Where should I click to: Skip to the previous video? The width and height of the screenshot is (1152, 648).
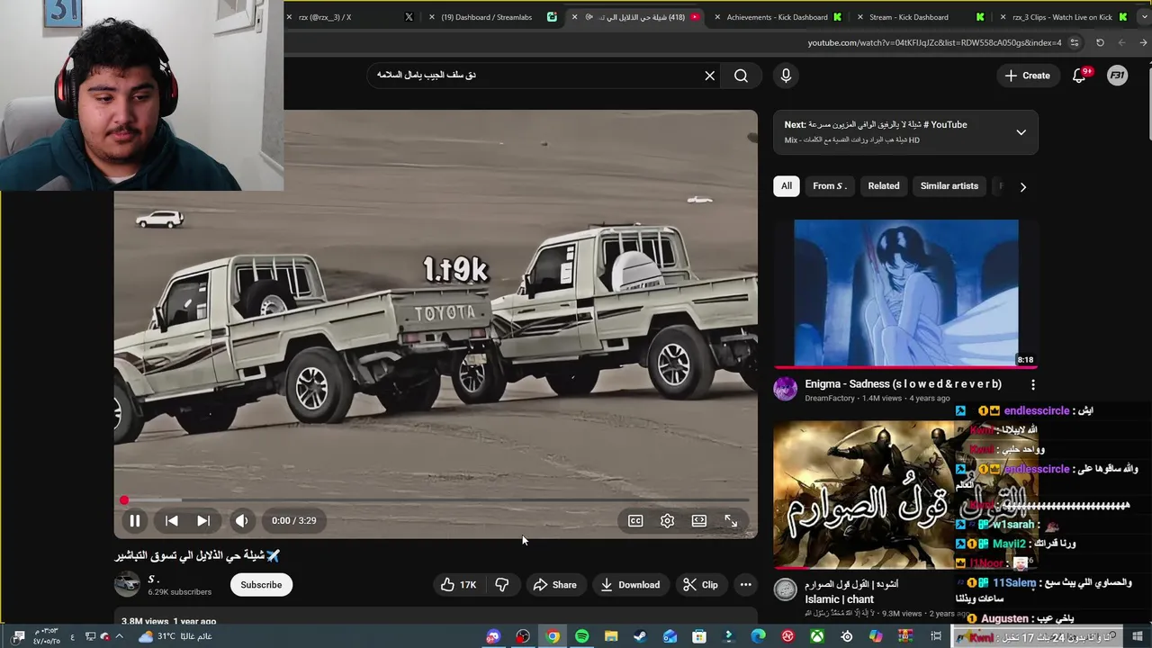171,520
